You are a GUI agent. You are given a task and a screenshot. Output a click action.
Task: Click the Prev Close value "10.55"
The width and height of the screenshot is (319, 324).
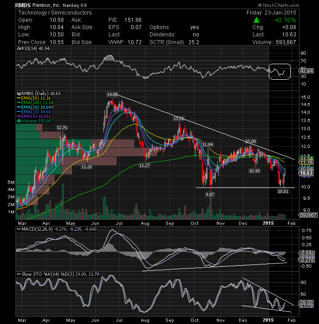click(x=57, y=42)
